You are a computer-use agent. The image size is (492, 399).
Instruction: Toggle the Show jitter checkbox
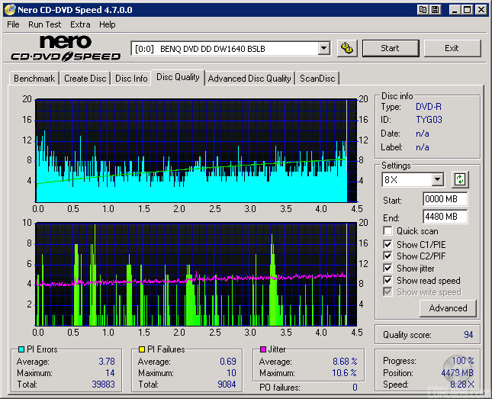click(388, 269)
